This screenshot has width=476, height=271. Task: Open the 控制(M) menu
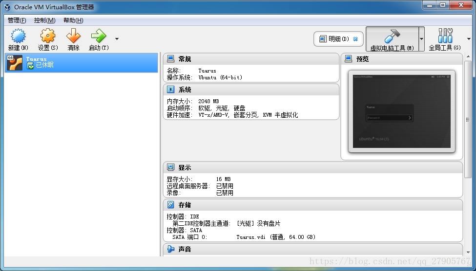(44, 20)
